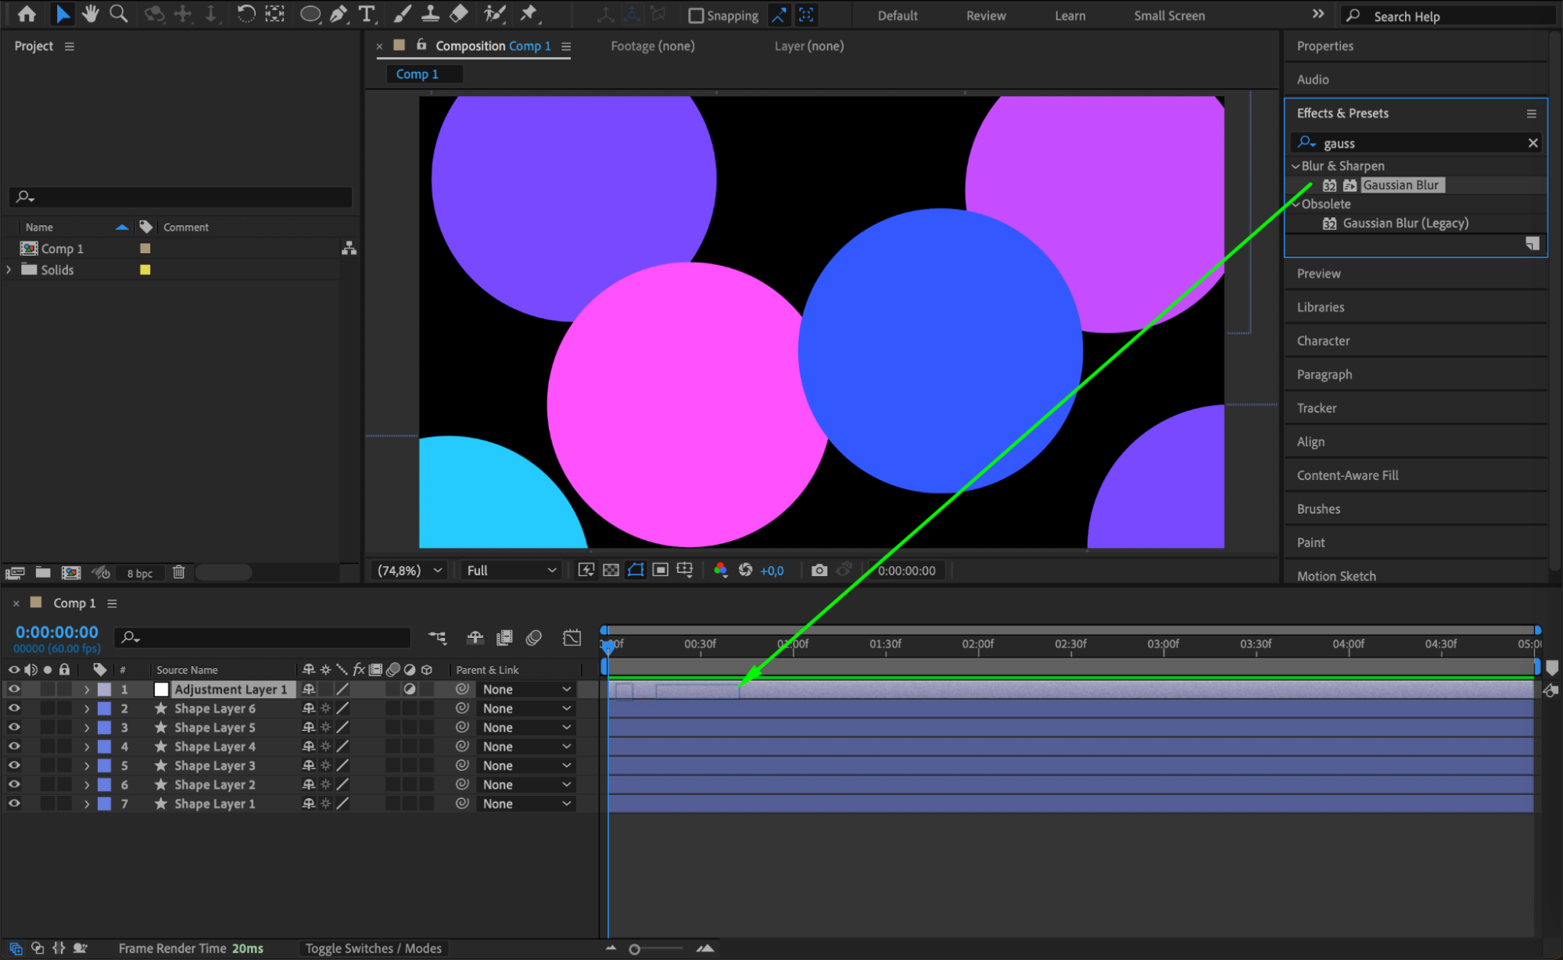Select the Zoom tool in toolbar
Image resolution: width=1563 pixels, height=960 pixels.
click(119, 13)
